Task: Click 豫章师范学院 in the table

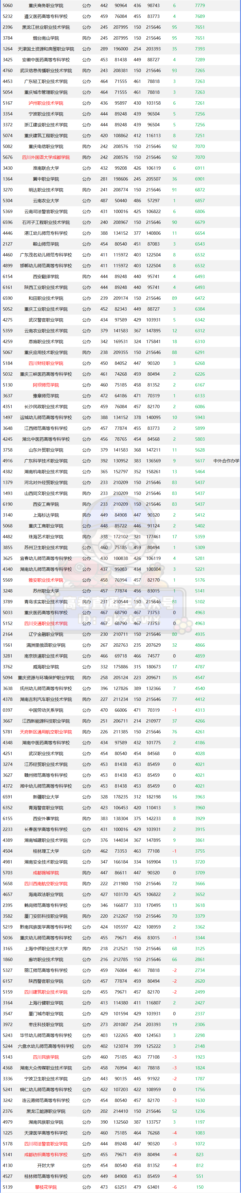Action: tap(46, 395)
